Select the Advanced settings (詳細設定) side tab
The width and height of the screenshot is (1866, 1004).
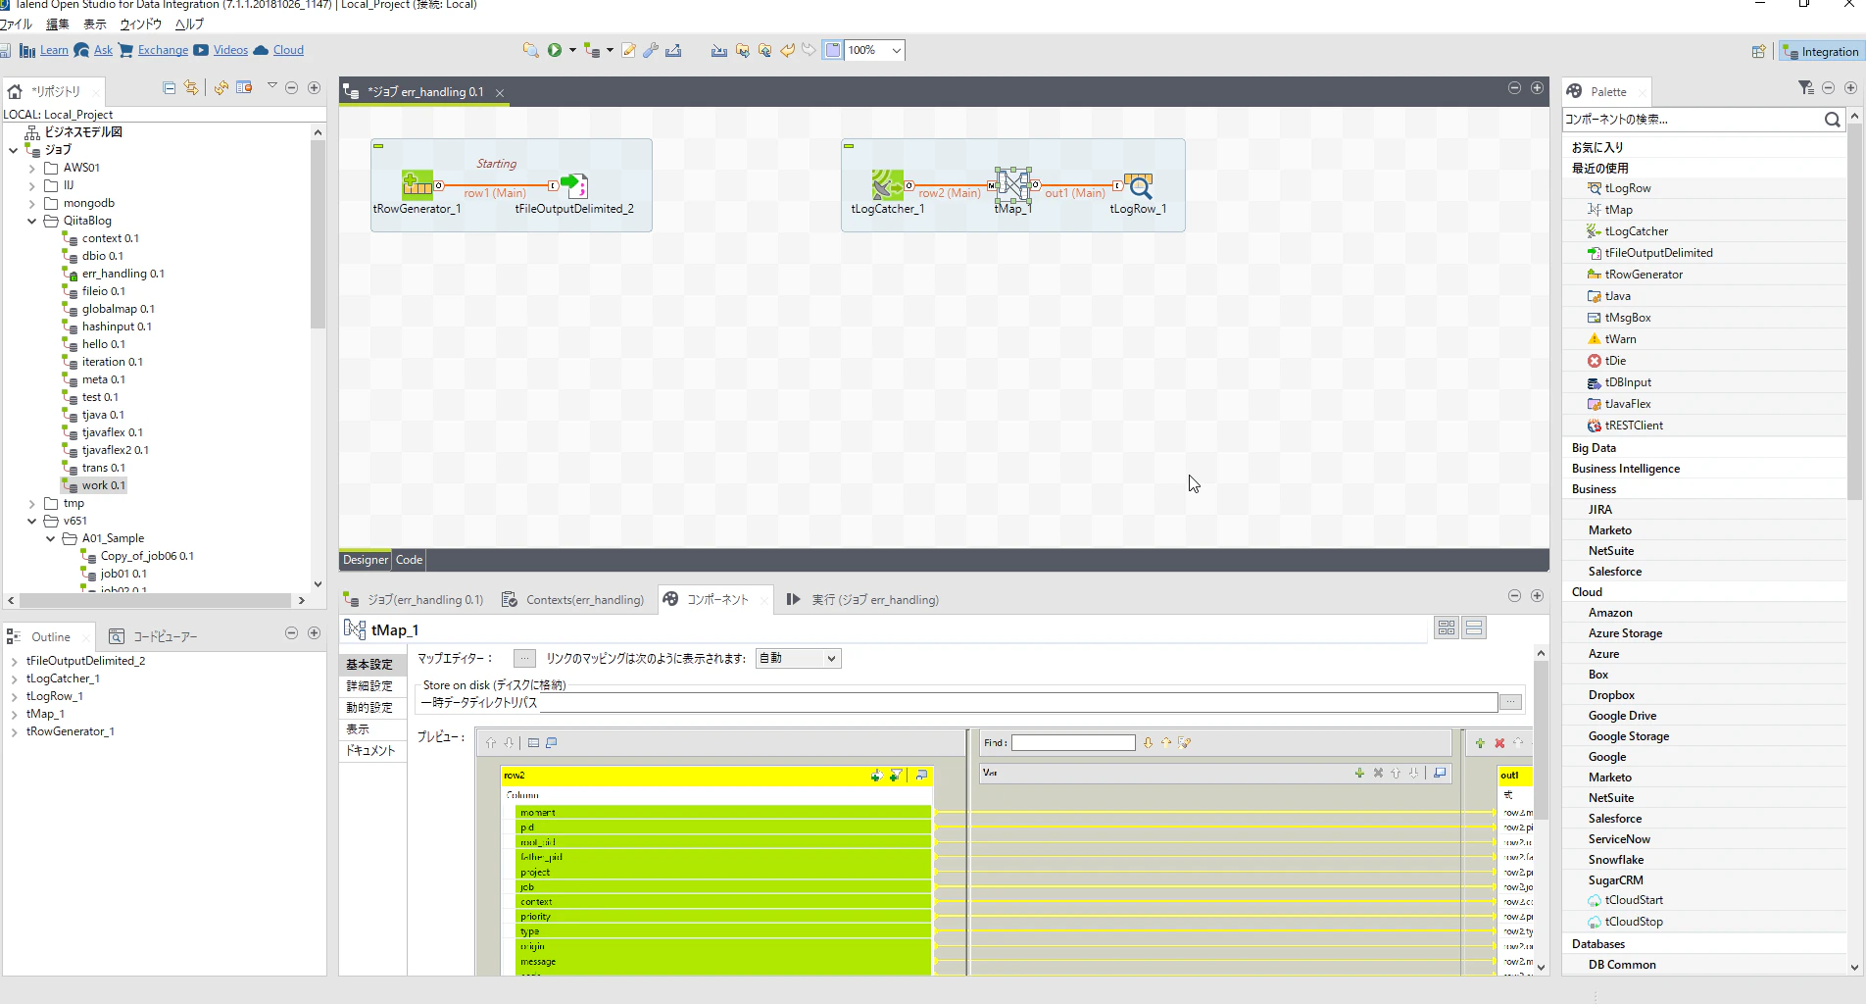click(369, 686)
